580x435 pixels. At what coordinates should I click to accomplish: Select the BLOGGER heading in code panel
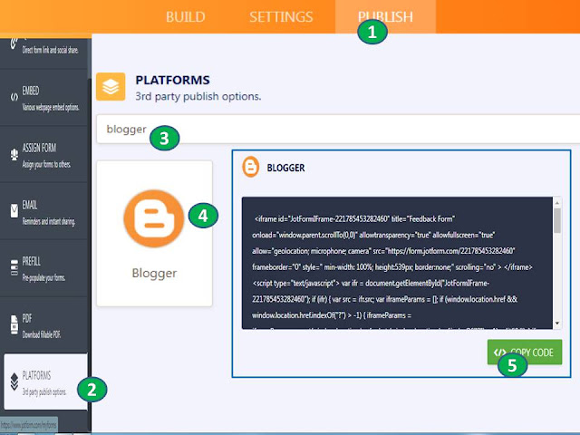click(286, 168)
